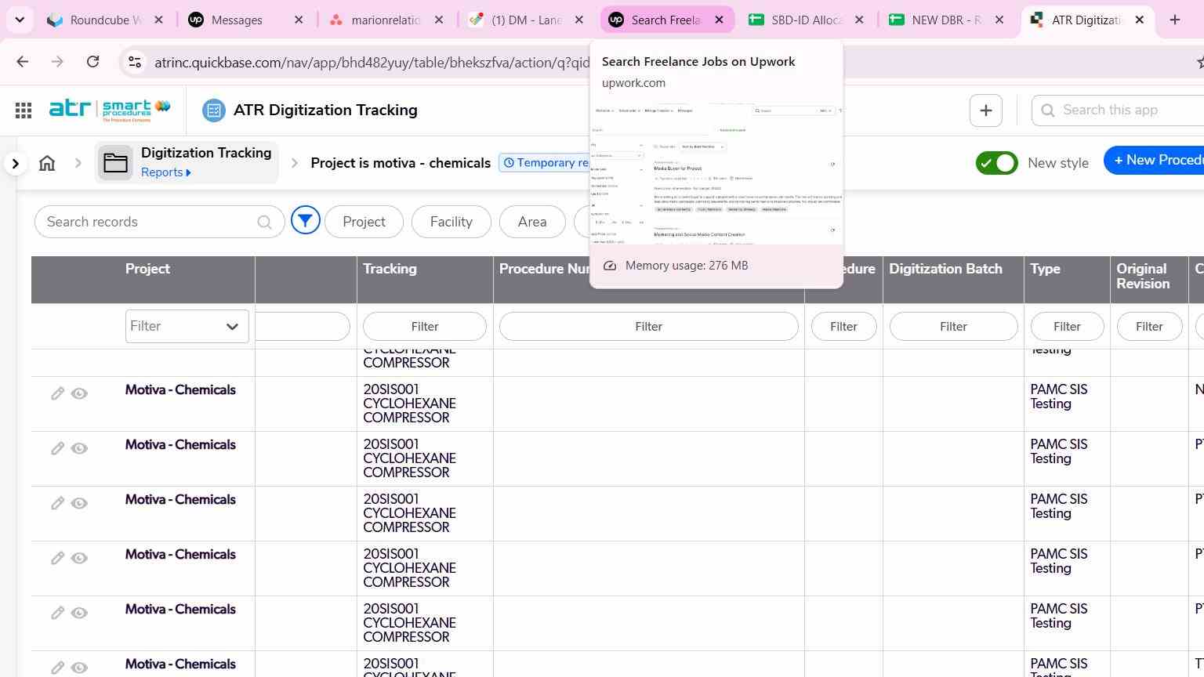
Task: View the second Motiva - Chemicals record eye icon
Action: point(79,448)
